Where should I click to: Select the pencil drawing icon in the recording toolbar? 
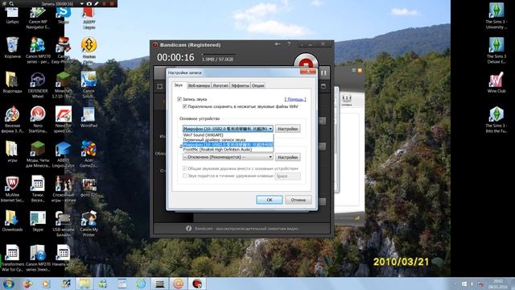click(97, 3)
